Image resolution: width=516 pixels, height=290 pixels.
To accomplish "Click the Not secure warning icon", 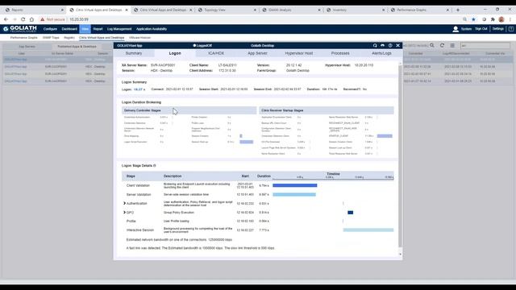I will point(43,19).
